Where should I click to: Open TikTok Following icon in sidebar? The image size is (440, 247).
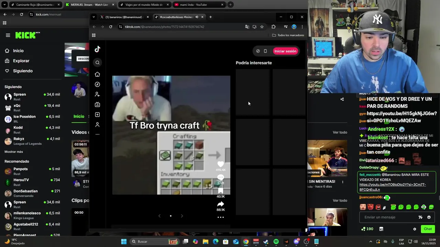point(97,94)
